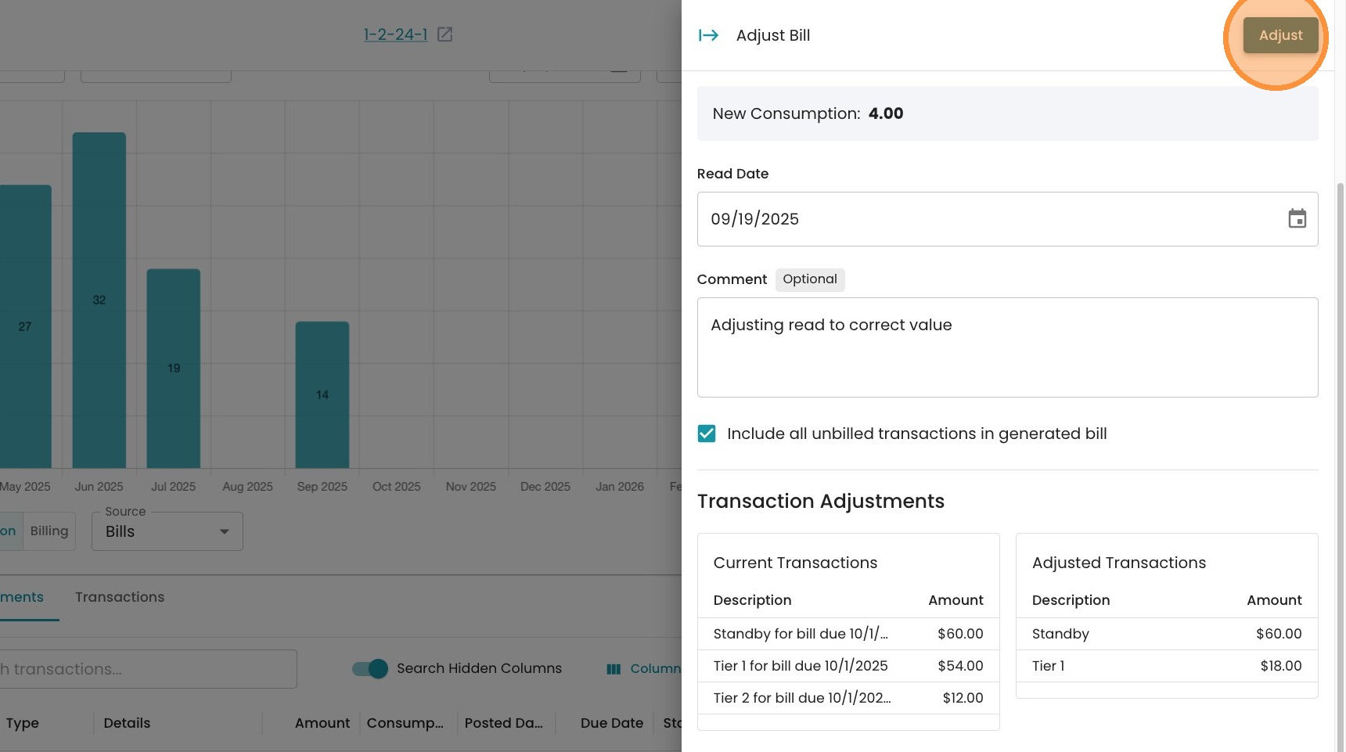This screenshot has height=752, width=1346.
Task: Select the Billing toggle option
Action: (49, 531)
